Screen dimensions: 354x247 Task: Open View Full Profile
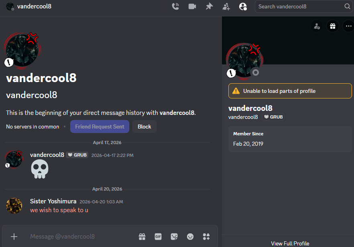coord(290,243)
